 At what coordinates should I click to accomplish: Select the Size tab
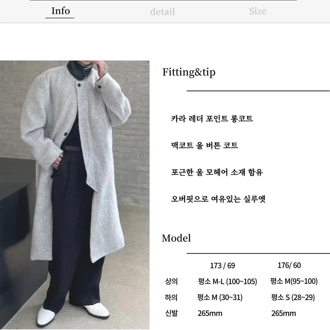[x=258, y=11]
